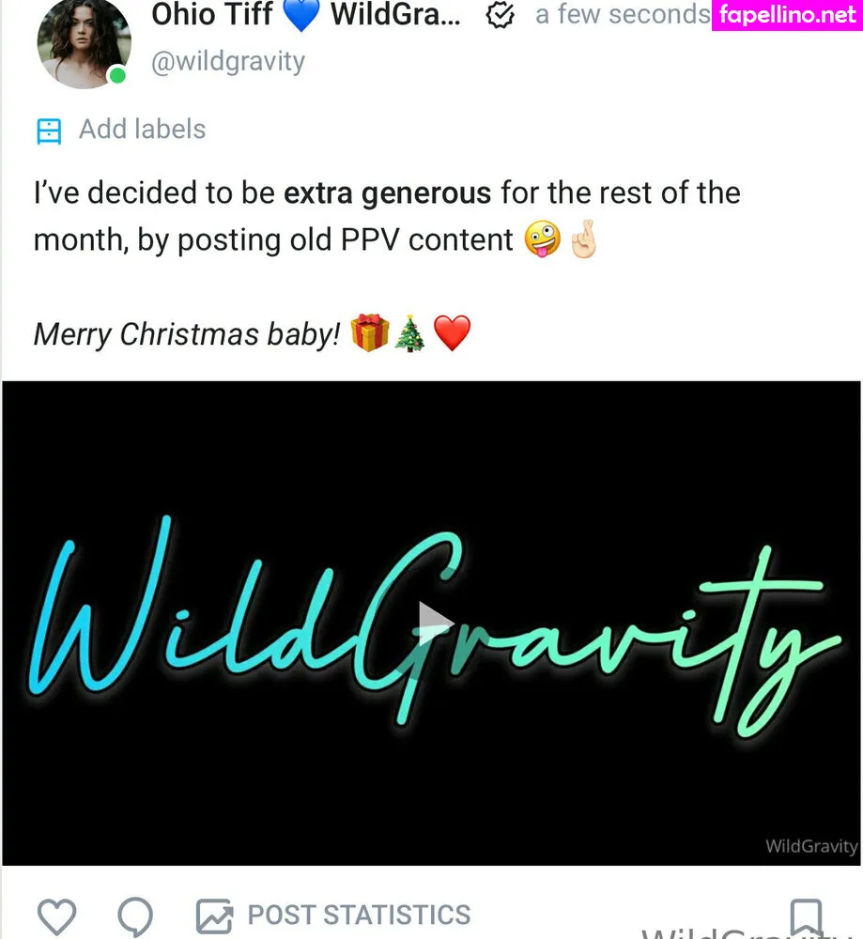Click the bold "extra generous" text
Viewport: 863px width, 939px height.
click(387, 193)
